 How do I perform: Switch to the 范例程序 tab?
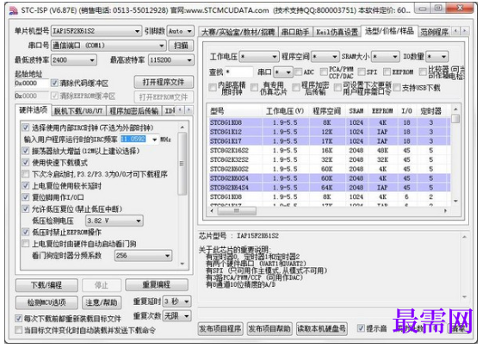[x=434, y=32]
